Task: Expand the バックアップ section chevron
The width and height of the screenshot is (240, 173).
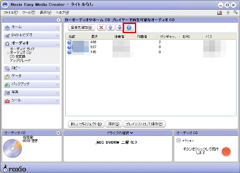Action: [x=57, y=85]
